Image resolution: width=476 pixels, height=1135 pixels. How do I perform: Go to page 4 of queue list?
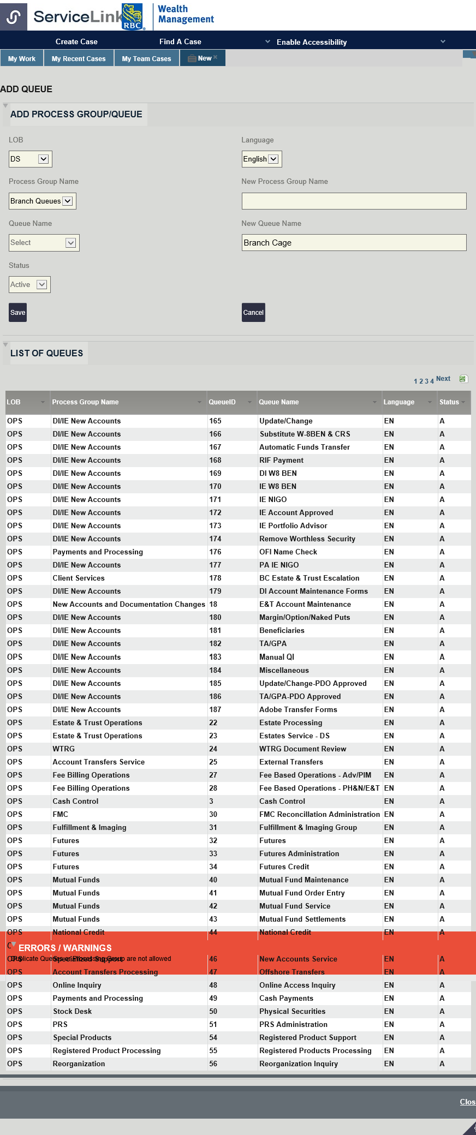[432, 381]
